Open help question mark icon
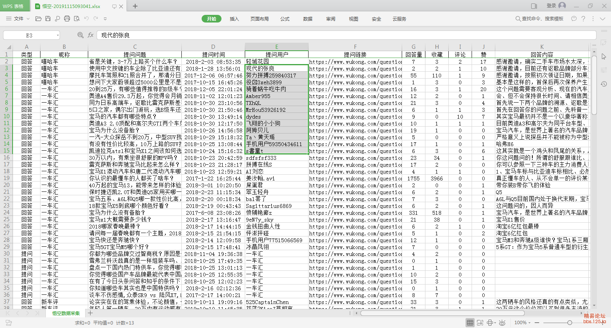This screenshot has width=611, height=328. (583, 18)
